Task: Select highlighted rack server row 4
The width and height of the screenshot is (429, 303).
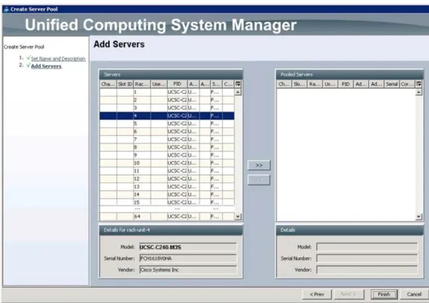Action: [x=167, y=116]
